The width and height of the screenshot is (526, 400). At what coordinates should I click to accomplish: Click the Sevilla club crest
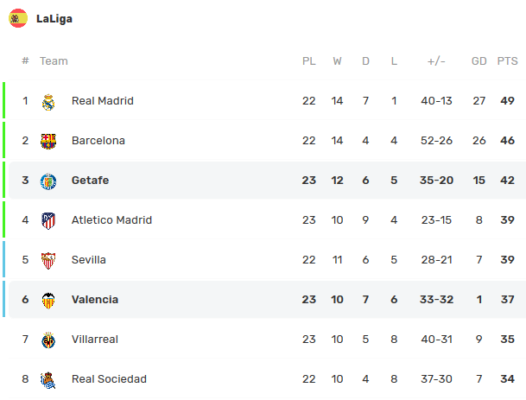pyautogui.click(x=48, y=260)
